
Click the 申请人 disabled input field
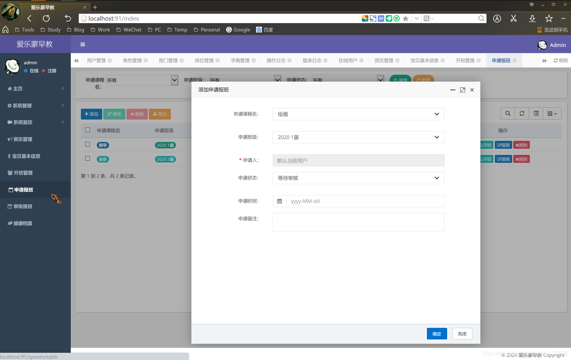358,160
